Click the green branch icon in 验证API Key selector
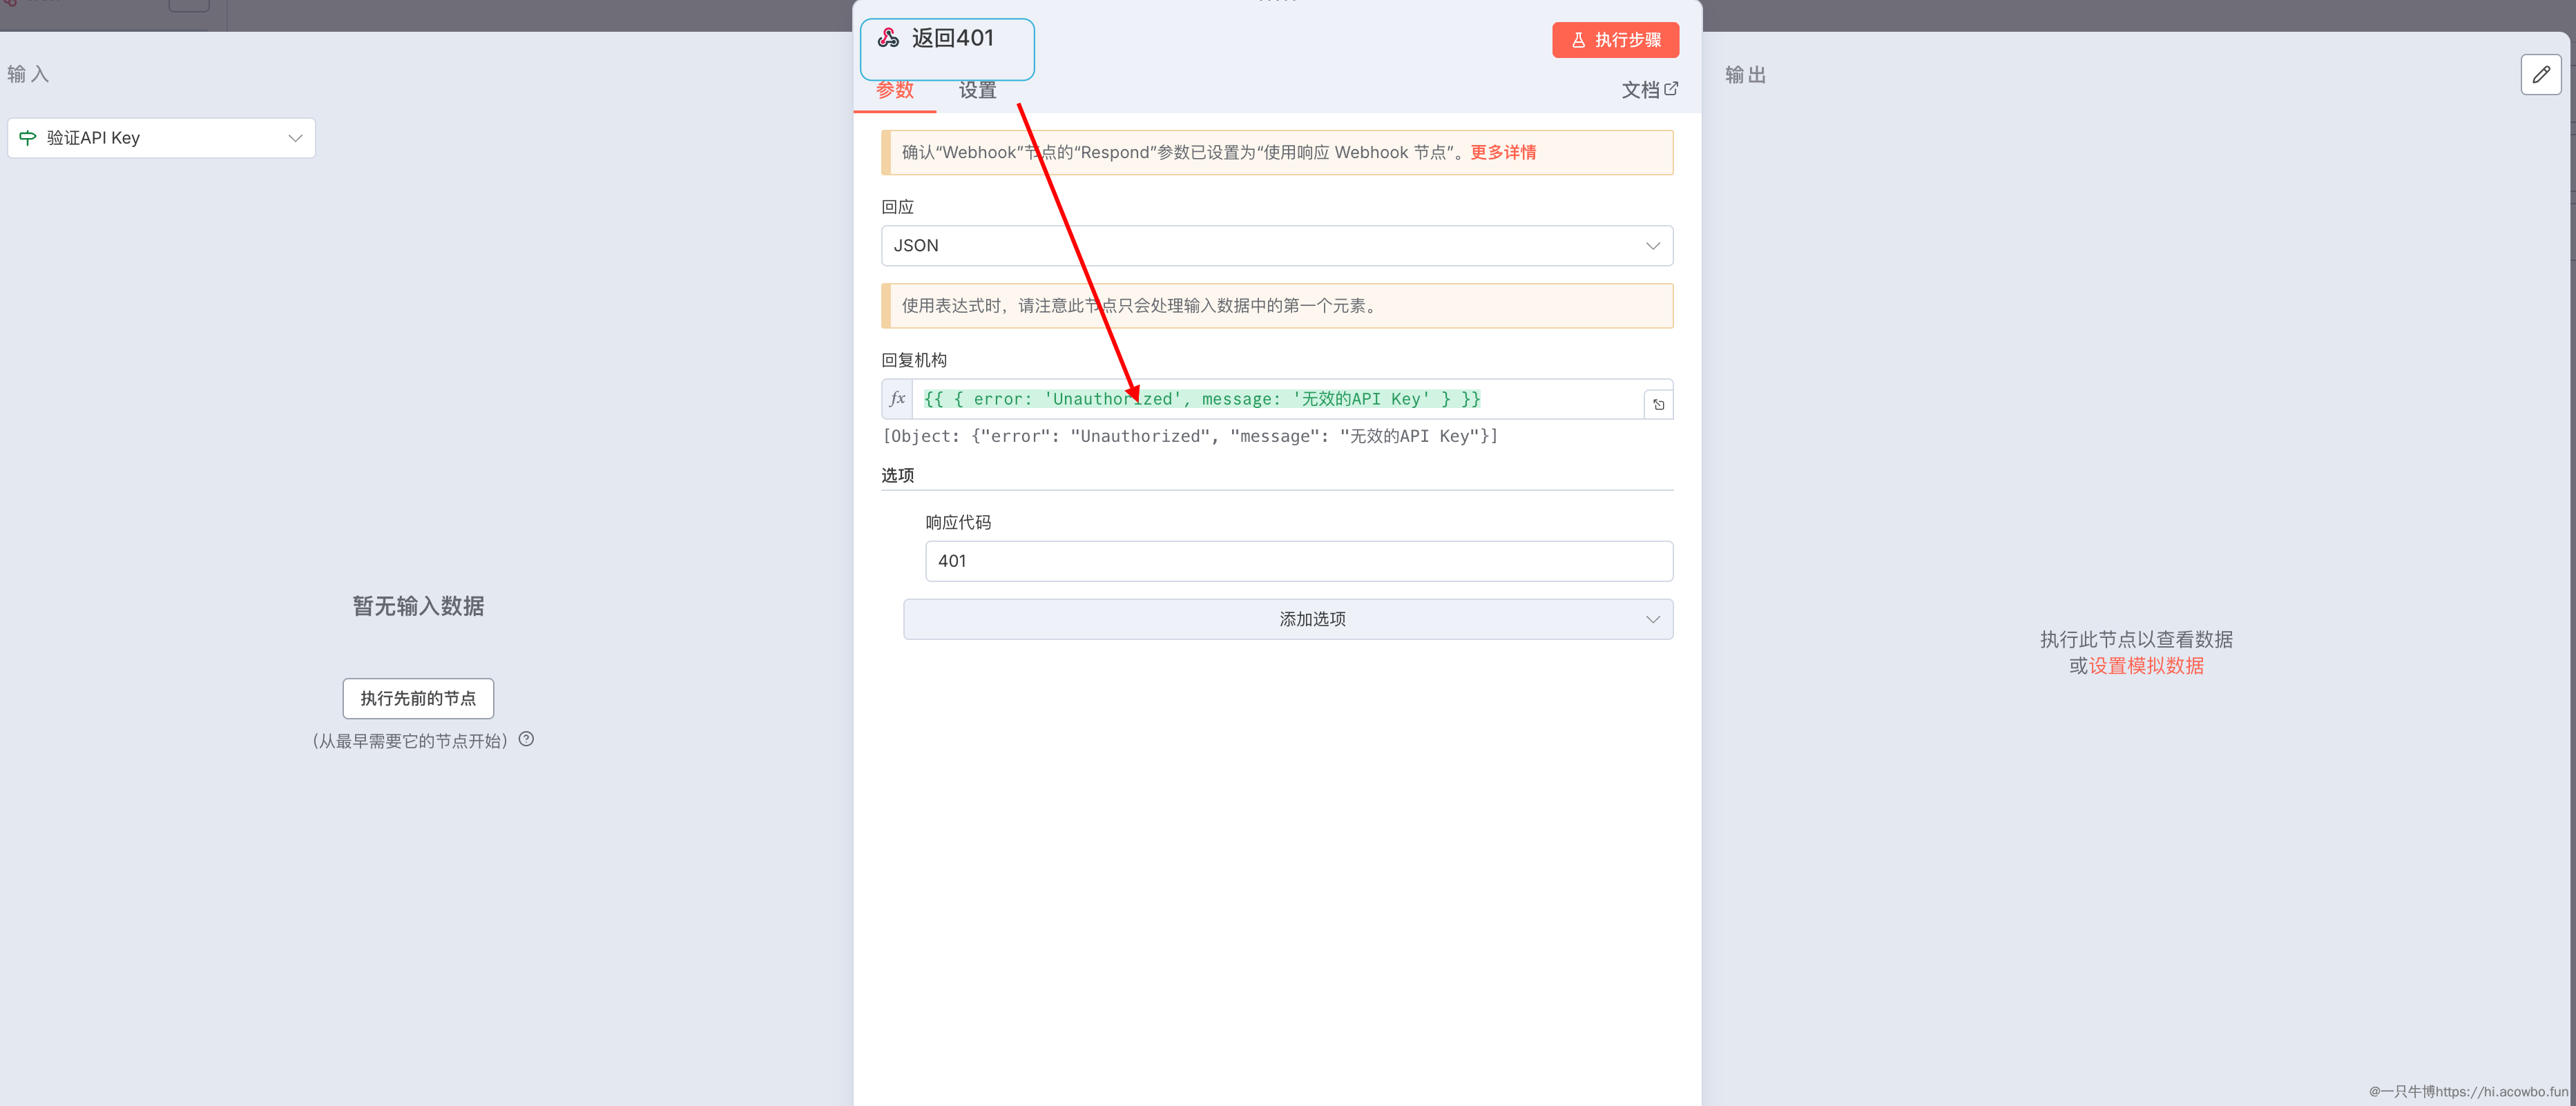Screen dimensions: 2576x1106 pyautogui.click(x=27, y=138)
